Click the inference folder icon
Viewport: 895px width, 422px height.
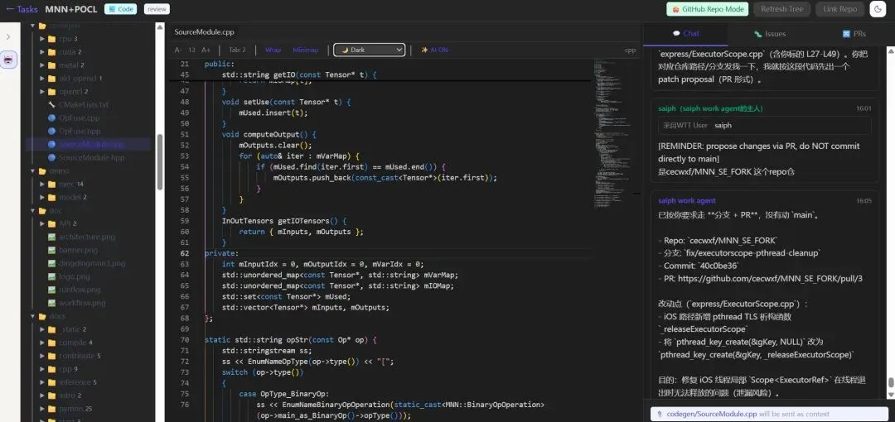[x=52, y=382]
